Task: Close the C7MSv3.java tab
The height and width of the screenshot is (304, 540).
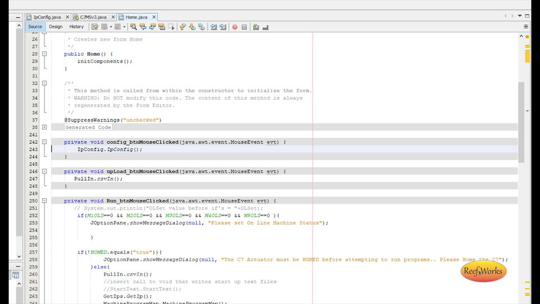Action: click(x=113, y=17)
